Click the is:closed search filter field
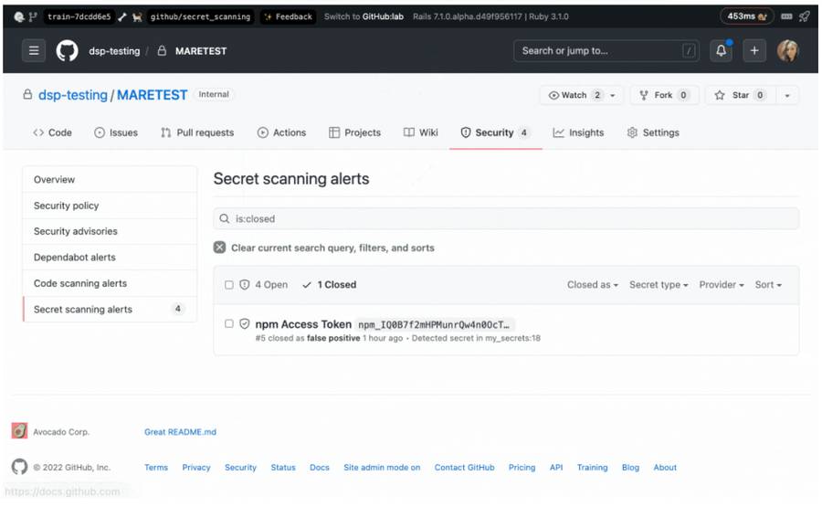Viewport: 822px width, 507px height. pyautogui.click(x=506, y=218)
